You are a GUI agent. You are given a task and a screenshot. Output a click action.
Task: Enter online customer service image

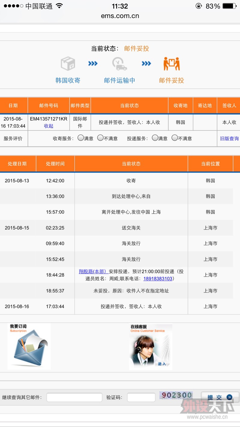click(x=151, y=347)
